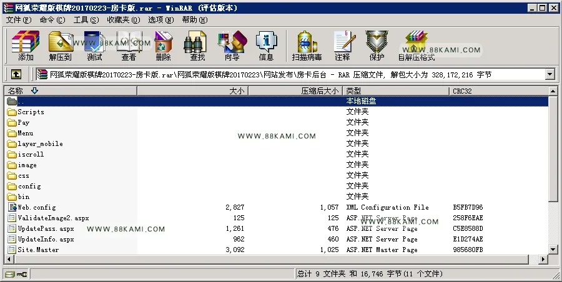Click the Delete (删除) toolbar icon
The image size is (562, 282).
click(x=163, y=46)
